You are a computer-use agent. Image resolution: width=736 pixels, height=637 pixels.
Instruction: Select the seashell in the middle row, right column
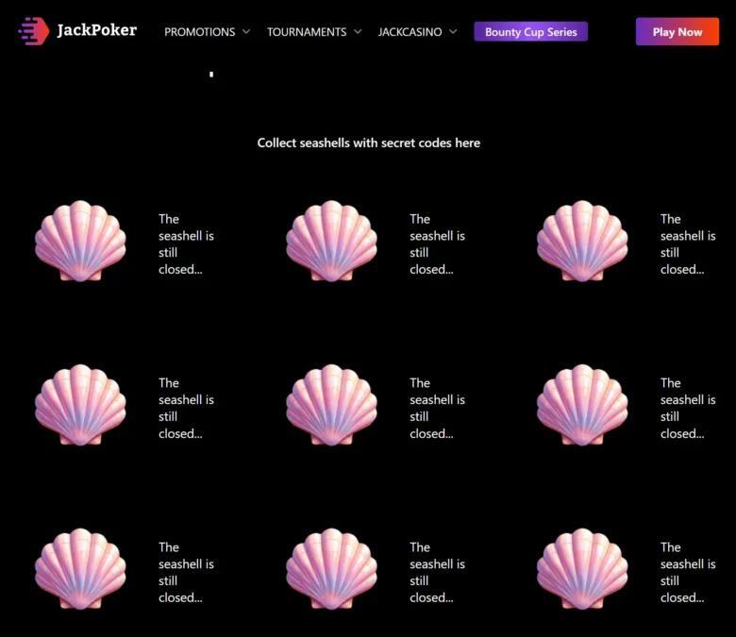coord(582,405)
